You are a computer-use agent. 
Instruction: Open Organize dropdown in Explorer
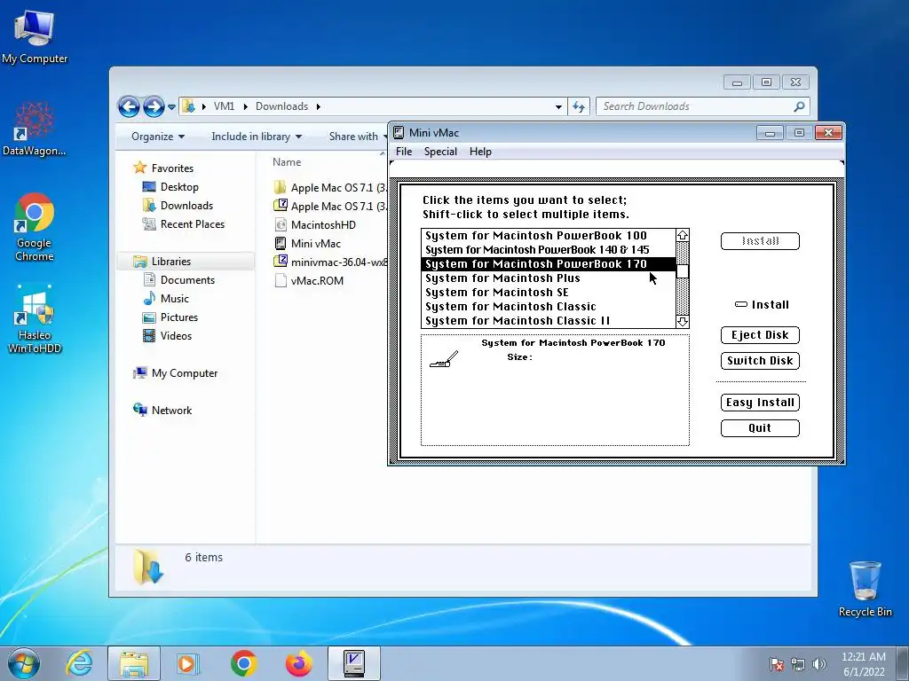click(x=158, y=136)
